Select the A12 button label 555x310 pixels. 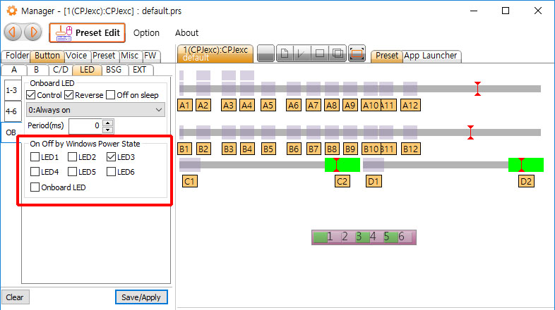tap(410, 105)
